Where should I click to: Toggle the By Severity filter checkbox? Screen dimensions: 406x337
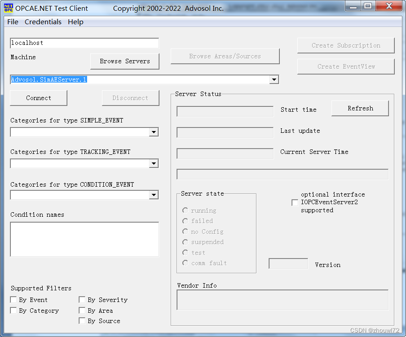coord(82,300)
